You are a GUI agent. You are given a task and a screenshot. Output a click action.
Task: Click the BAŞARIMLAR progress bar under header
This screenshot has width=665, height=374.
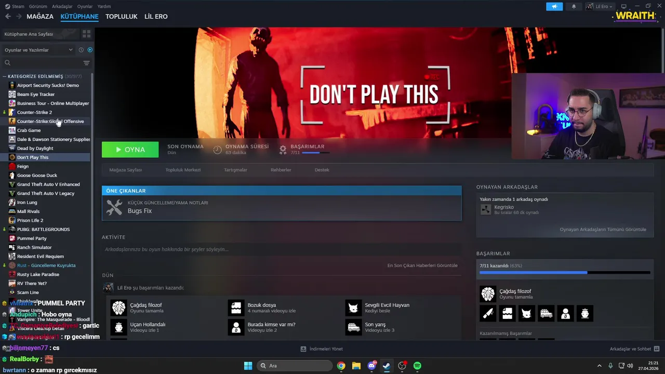click(315, 153)
